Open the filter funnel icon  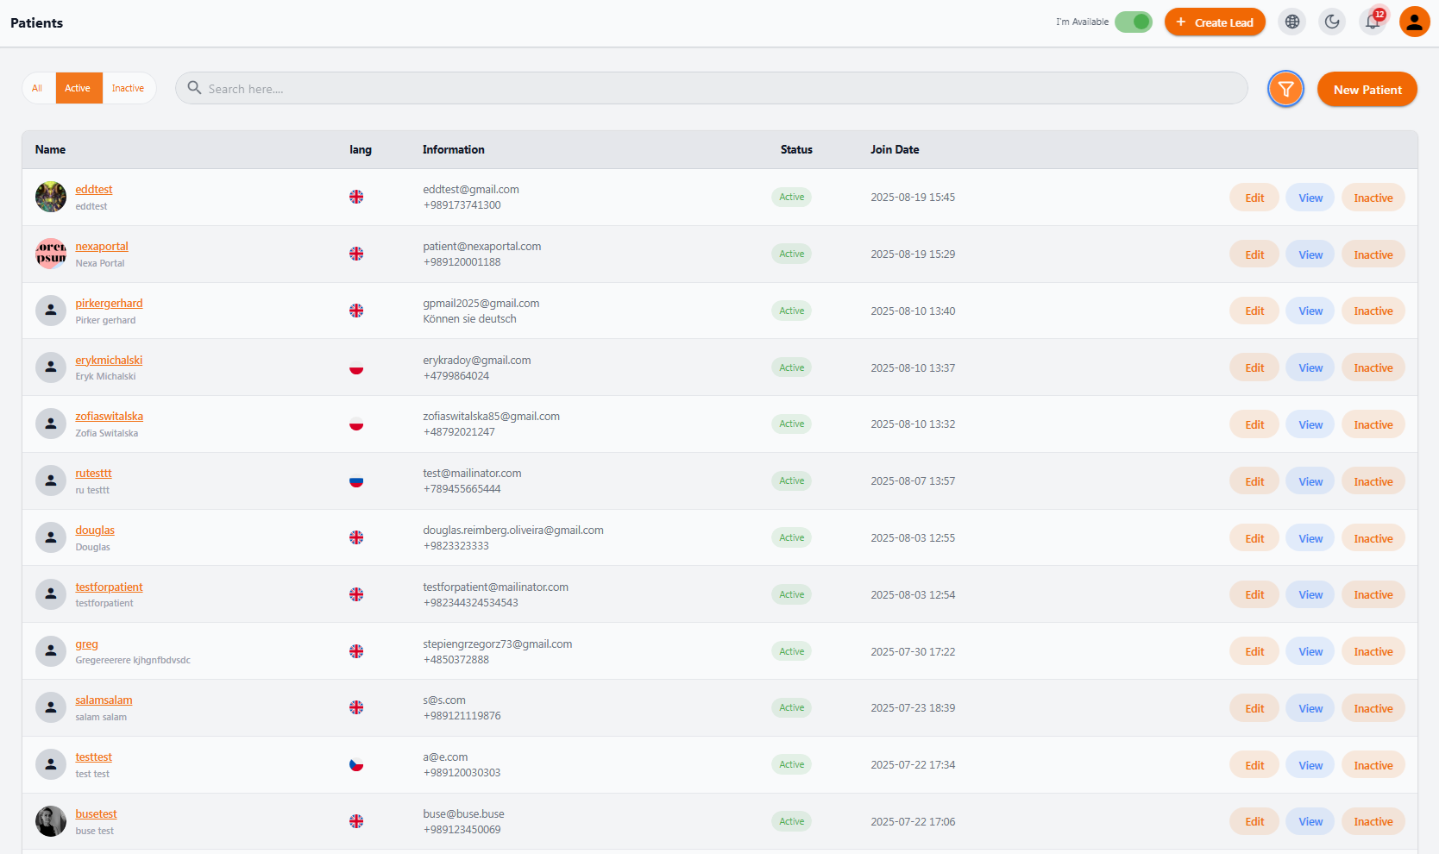(x=1285, y=89)
